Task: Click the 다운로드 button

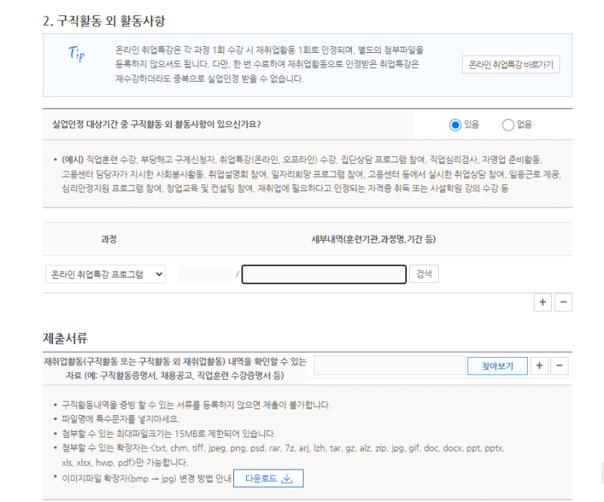Action: (269, 478)
